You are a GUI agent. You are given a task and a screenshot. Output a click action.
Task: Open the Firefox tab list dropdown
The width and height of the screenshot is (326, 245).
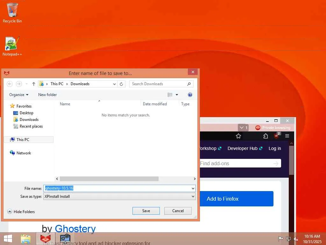click(243, 128)
